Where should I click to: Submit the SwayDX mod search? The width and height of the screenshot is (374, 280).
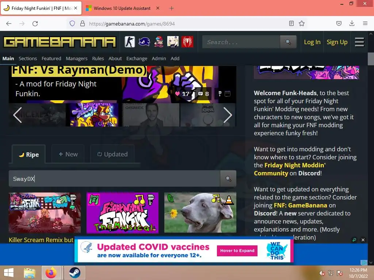pos(228,179)
